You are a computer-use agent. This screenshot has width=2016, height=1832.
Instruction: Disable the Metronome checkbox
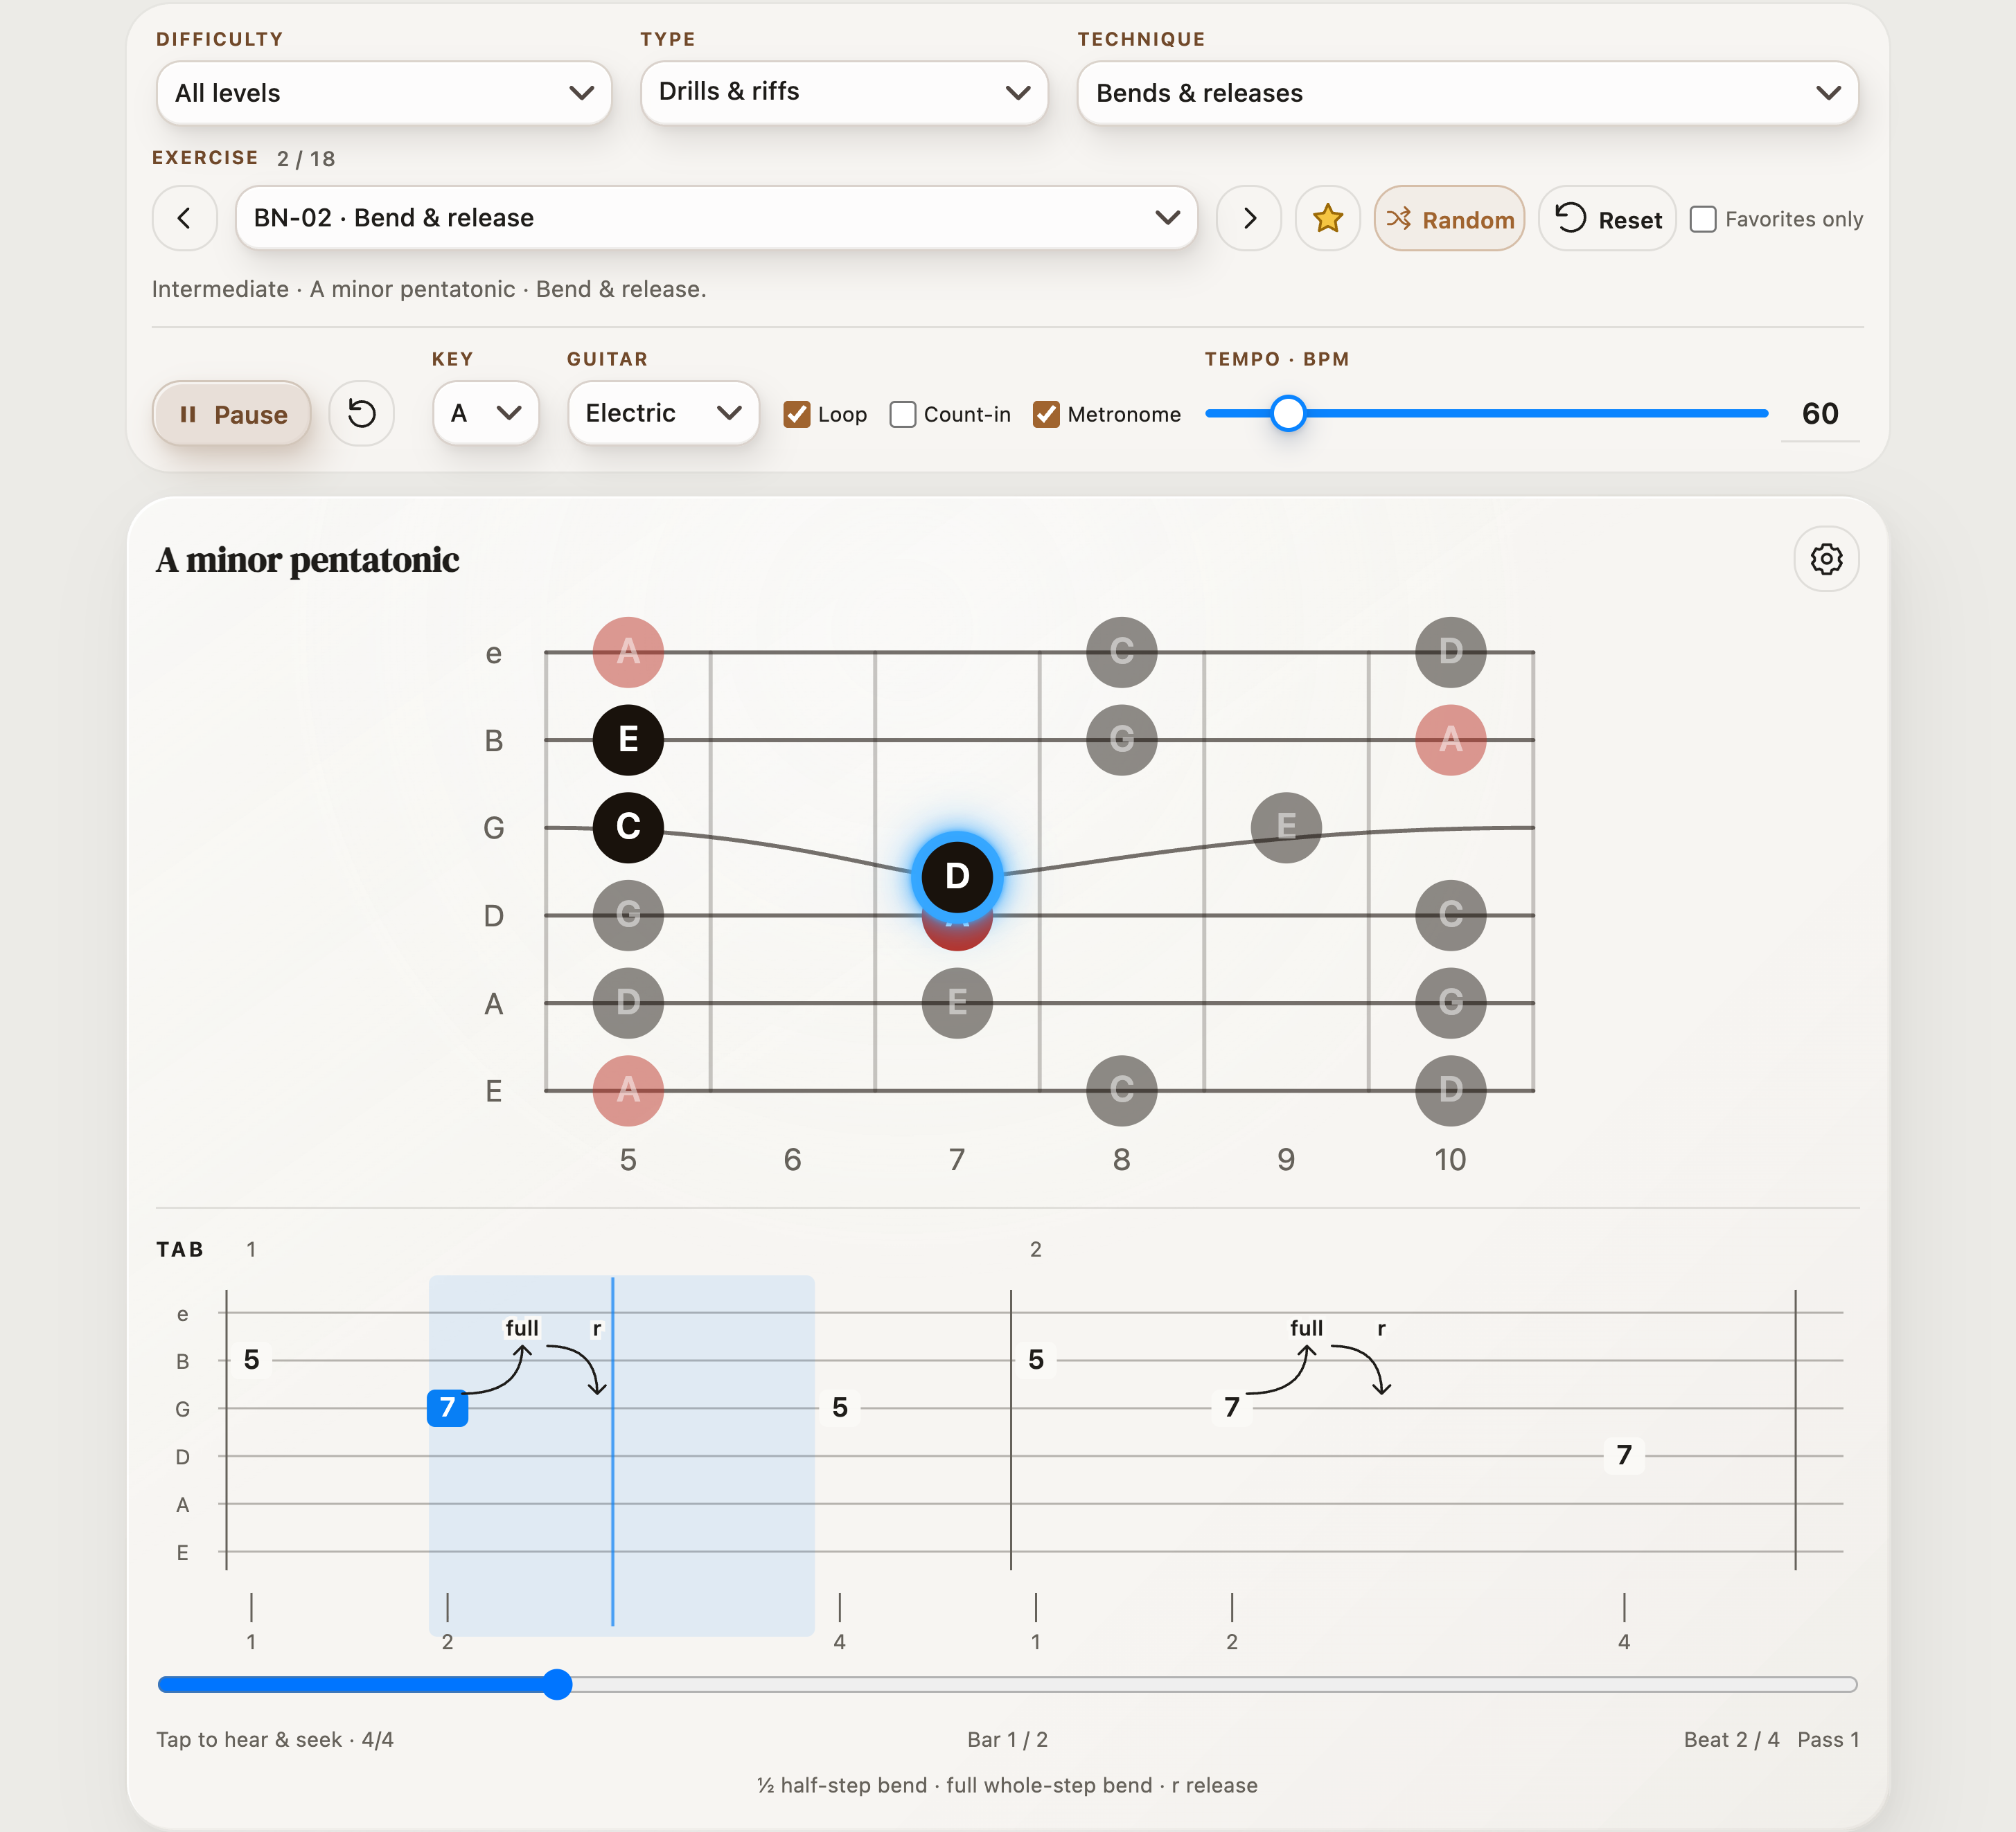click(x=1046, y=414)
